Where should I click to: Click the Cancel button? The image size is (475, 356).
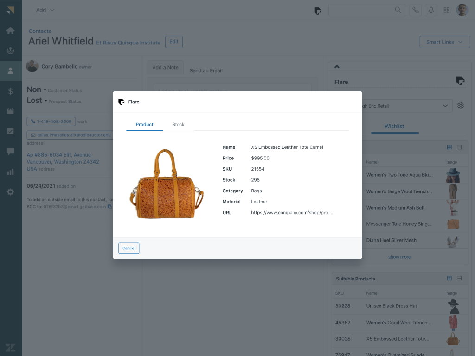128,248
